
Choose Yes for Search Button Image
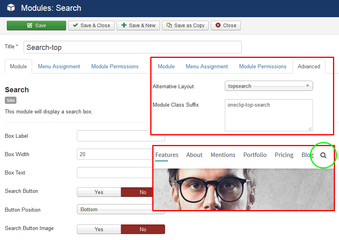[x=99, y=229]
